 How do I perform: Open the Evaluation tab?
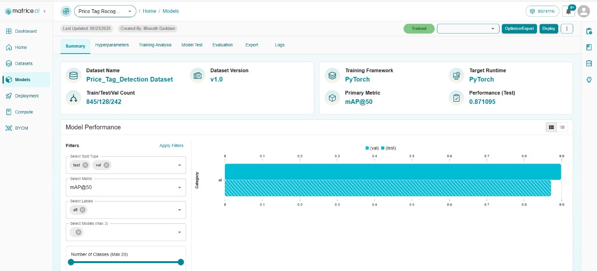pyautogui.click(x=222, y=45)
